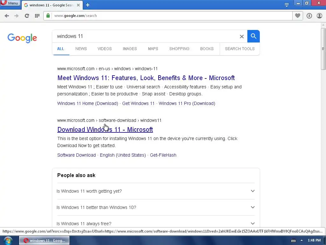
Task: Open Speed Dial grid icon
Action: (37, 16)
